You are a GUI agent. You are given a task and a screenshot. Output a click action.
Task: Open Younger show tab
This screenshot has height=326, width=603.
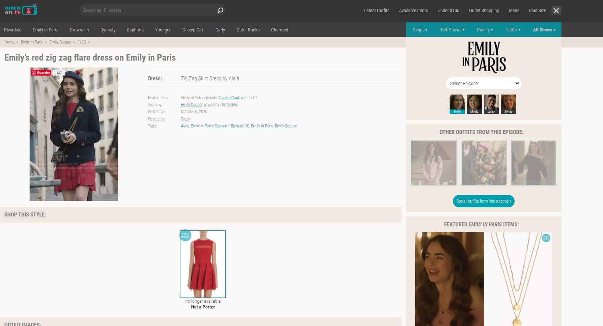coord(163,30)
